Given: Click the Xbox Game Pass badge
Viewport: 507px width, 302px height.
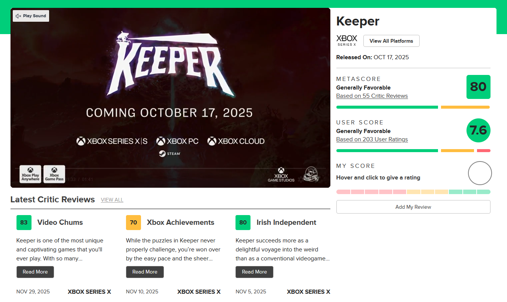Looking at the screenshot, I should (x=54, y=174).
